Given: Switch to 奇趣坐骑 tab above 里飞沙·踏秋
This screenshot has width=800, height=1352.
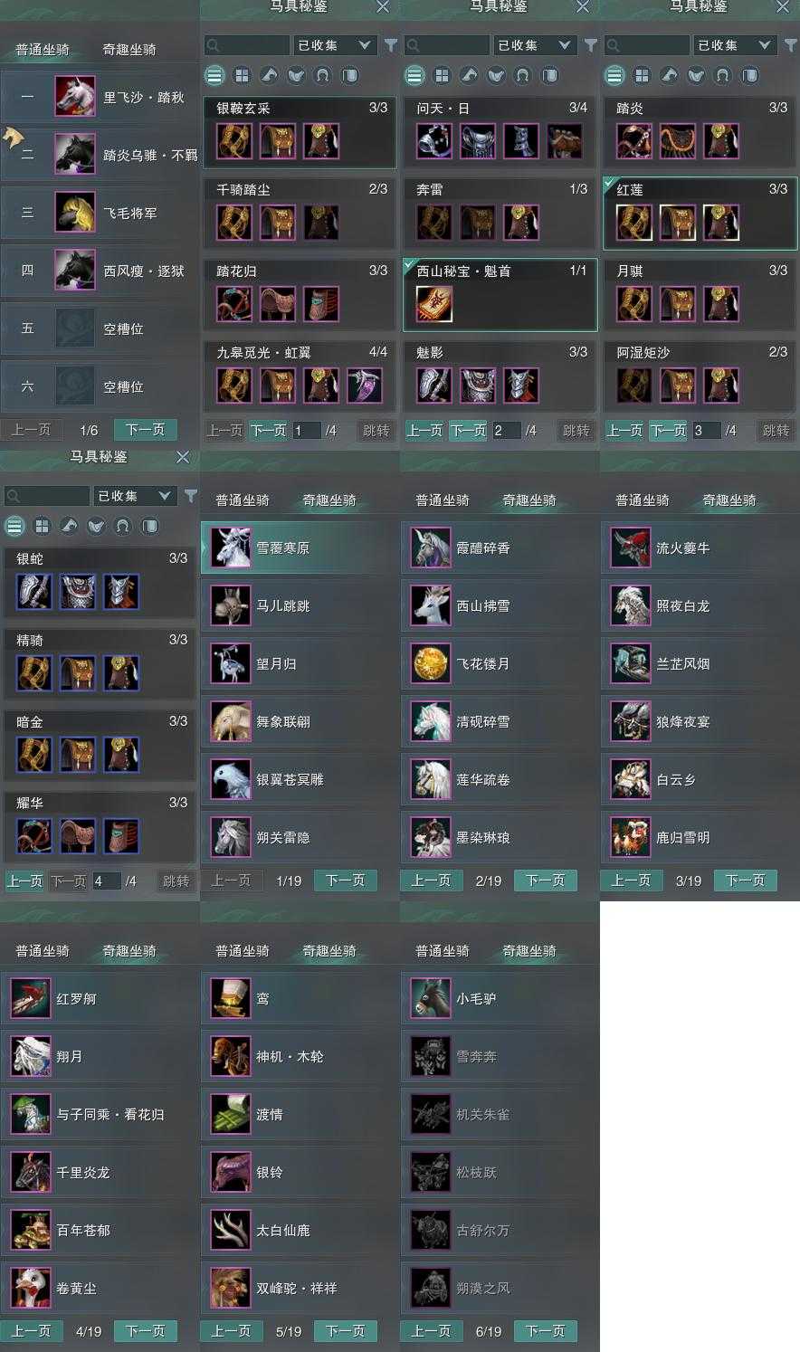Looking at the screenshot, I should pos(129,49).
